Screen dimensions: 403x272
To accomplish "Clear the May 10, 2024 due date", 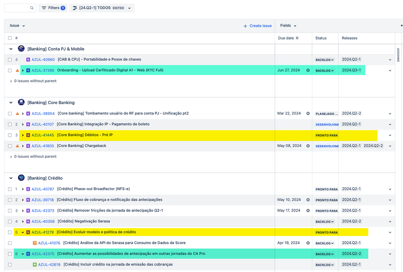I will (308, 200).
